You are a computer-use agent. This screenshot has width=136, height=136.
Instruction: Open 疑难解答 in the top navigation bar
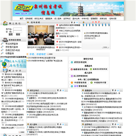point(94,19)
